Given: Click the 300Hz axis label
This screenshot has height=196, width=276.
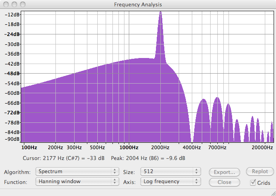Looking at the screenshot, I should pos(74,148).
